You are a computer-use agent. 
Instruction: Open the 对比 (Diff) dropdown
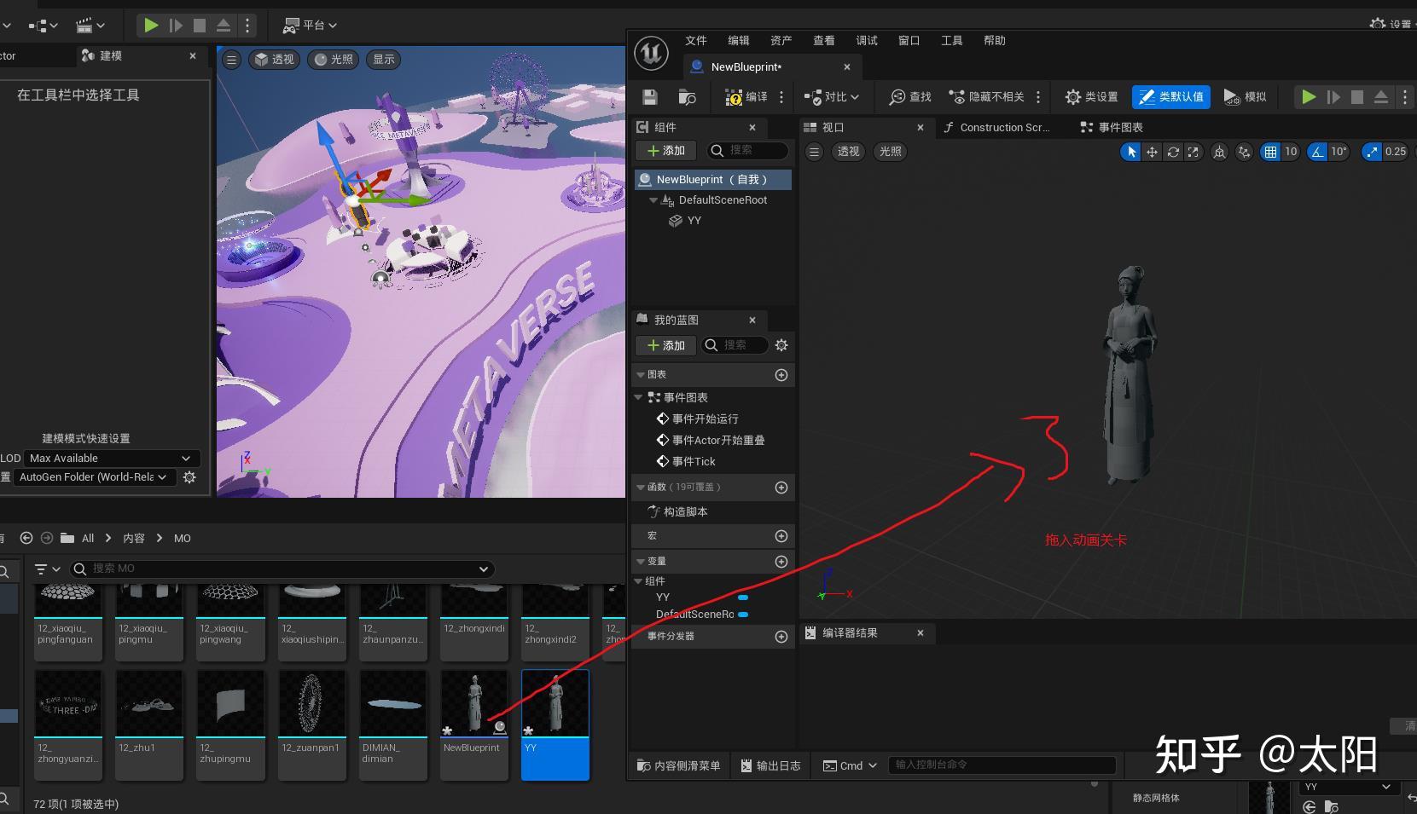point(832,96)
